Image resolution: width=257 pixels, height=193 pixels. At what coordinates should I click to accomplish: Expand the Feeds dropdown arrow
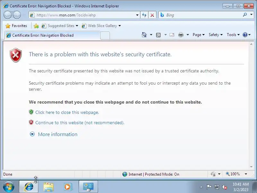click(165, 35)
